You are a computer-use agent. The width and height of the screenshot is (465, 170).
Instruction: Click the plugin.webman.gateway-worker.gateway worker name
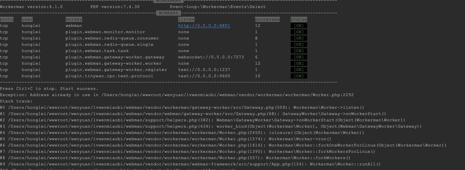[115, 57]
